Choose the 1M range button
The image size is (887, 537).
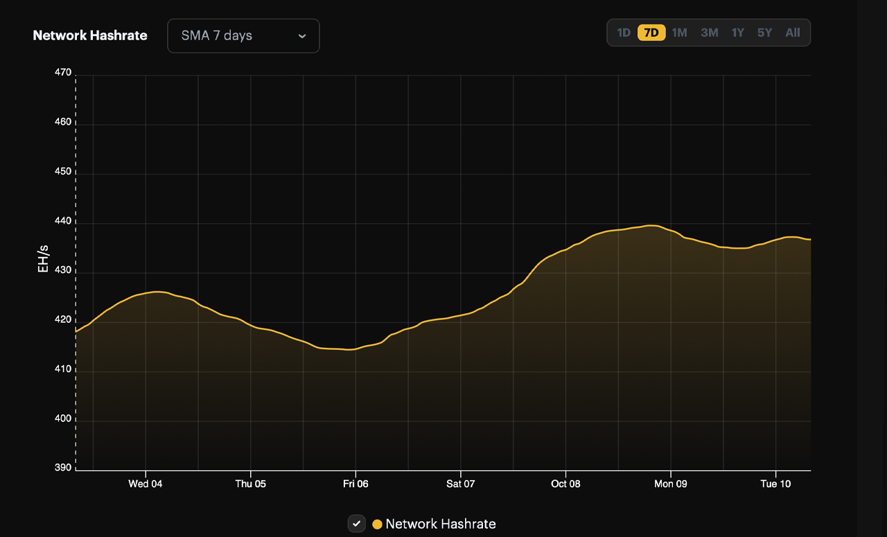(x=679, y=33)
